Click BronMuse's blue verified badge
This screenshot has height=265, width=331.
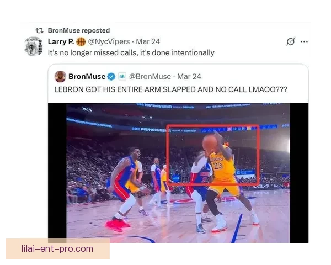point(111,77)
